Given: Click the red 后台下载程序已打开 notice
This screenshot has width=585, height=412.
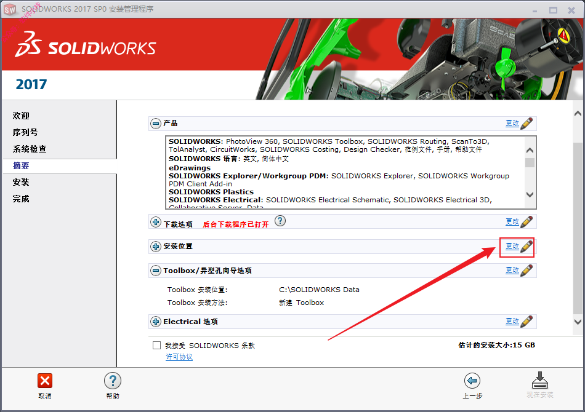Looking at the screenshot, I should click(235, 224).
